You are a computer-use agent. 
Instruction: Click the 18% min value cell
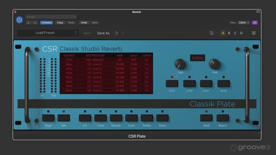tap(120, 60)
